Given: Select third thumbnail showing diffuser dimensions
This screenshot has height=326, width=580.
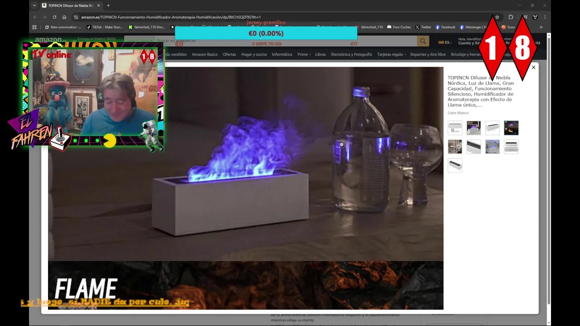Looking at the screenshot, I should (493, 128).
